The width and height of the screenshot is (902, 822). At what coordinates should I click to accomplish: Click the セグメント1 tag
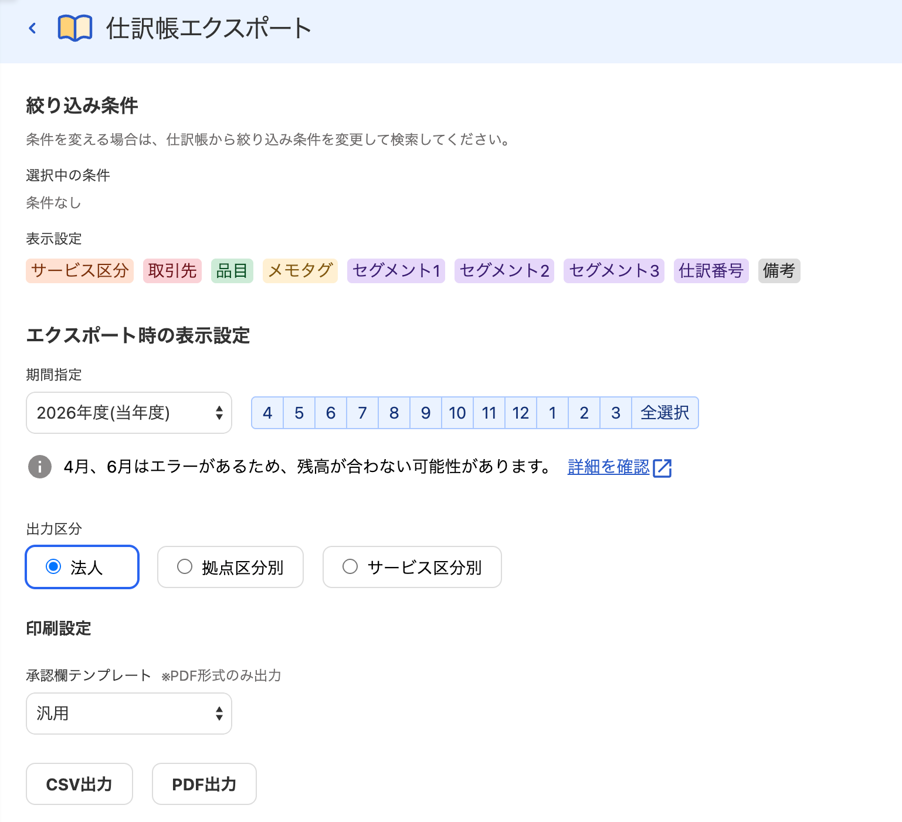tap(396, 271)
